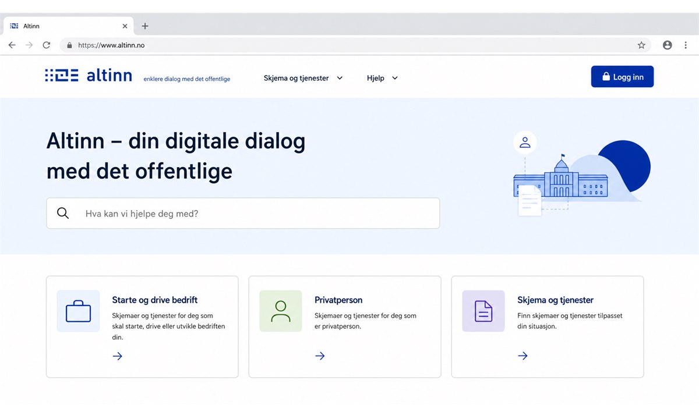Select the Altinn browser tab
The width and height of the screenshot is (699, 419).
(68, 26)
